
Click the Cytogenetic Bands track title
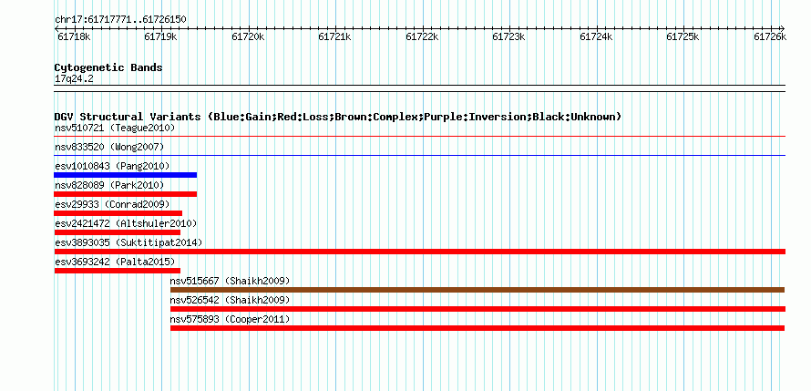tap(108, 67)
